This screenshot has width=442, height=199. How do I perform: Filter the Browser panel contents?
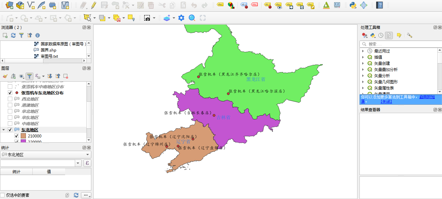21,35
